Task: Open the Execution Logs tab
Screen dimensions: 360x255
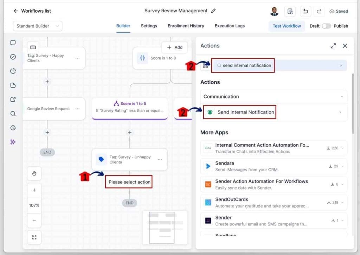Action: (230, 26)
